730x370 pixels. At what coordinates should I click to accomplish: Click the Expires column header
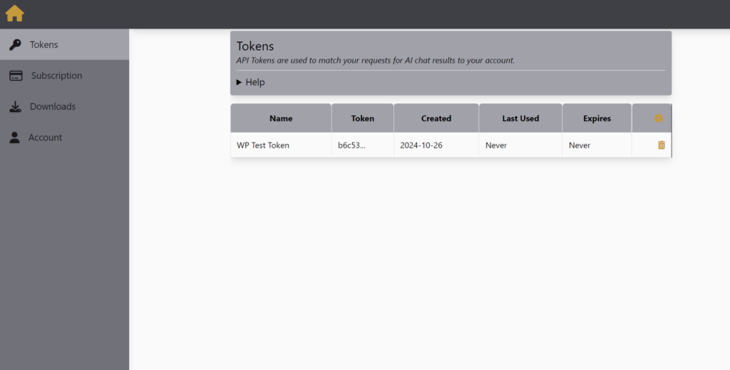coord(597,118)
